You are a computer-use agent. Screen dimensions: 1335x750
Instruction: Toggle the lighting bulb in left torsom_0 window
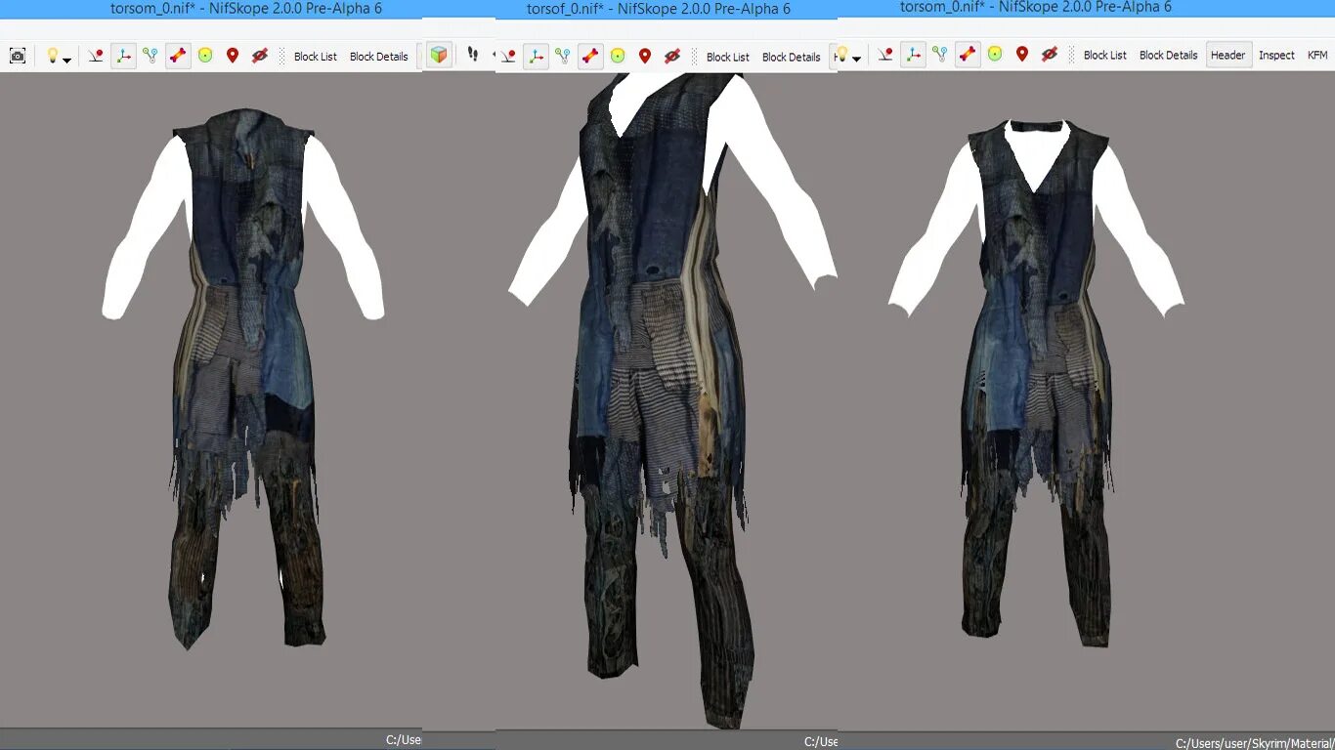52,56
